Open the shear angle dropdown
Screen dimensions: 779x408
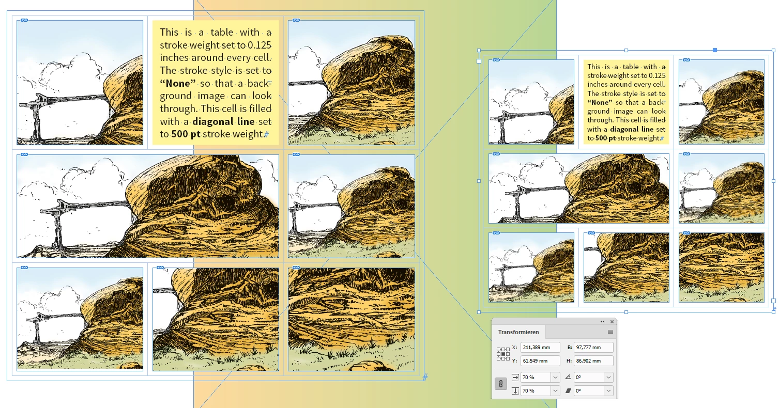click(608, 391)
